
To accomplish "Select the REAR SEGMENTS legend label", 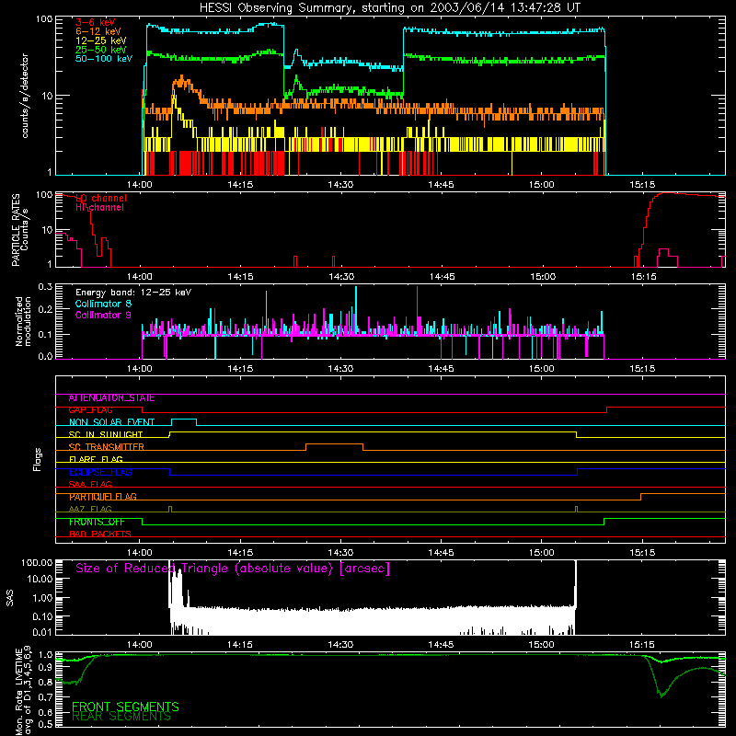I will 121,717.
